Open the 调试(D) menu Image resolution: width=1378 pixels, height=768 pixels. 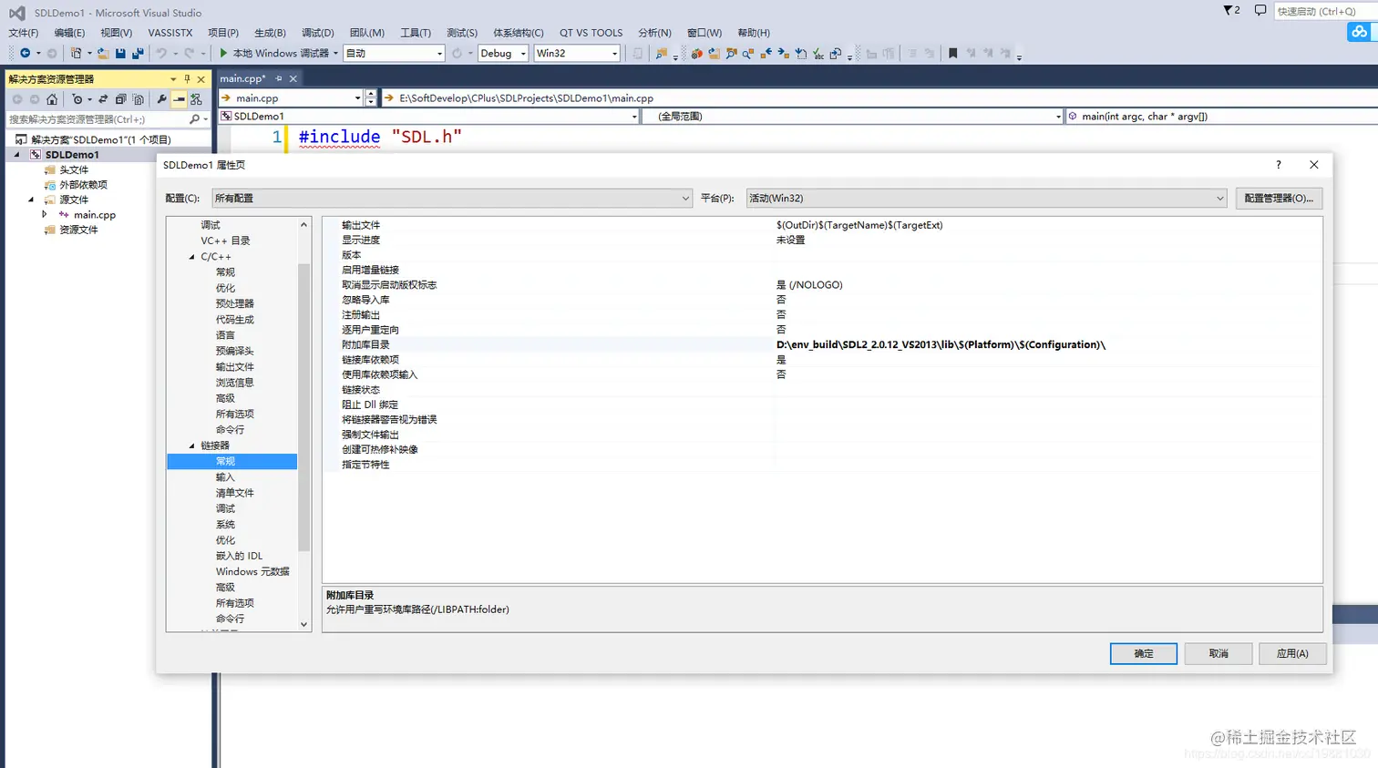[x=318, y=33]
